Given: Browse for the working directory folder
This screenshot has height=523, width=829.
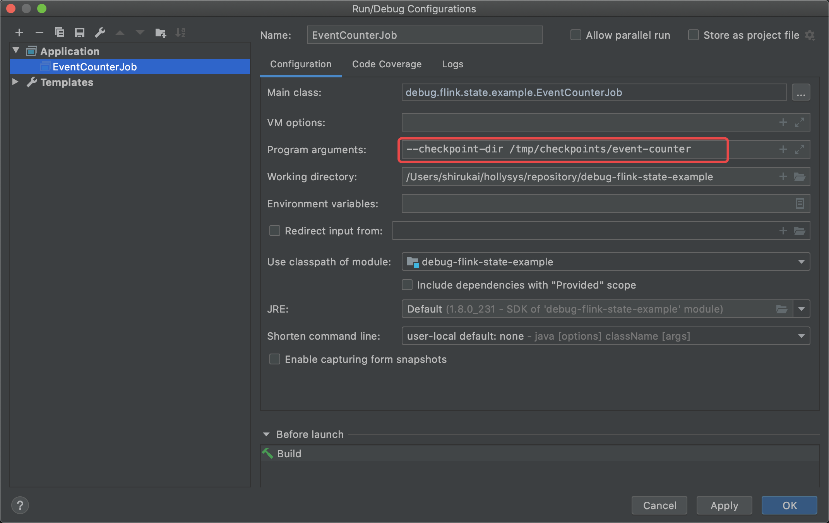Looking at the screenshot, I should point(800,177).
